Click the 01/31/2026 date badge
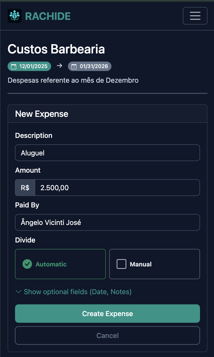Image resolution: width=214 pixels, height=357 pixels. click(90, 66)
